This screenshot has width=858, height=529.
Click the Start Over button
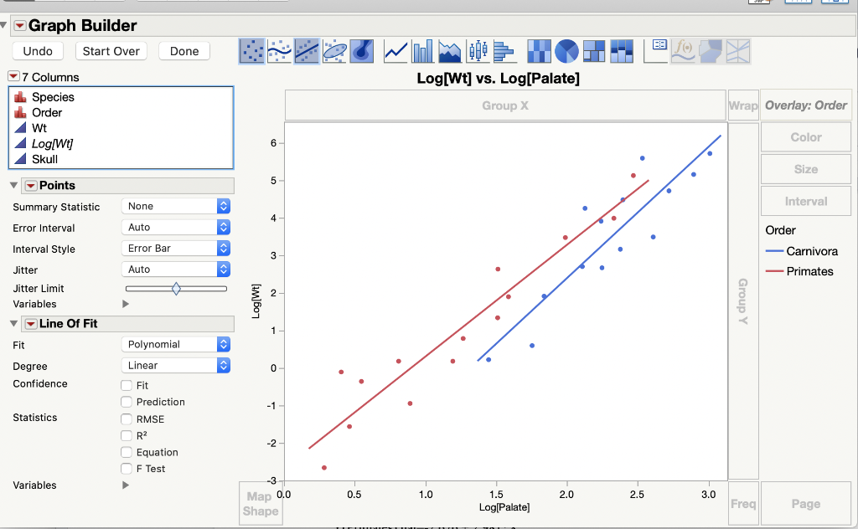pos(111,51)
